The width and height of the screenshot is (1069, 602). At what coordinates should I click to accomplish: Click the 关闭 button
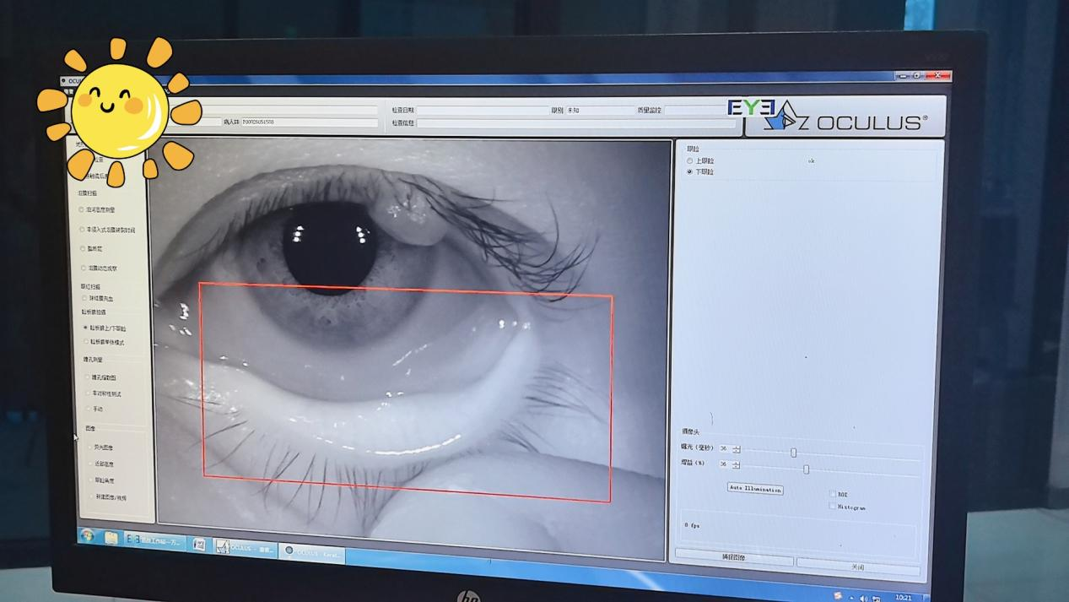[x=858, y=567]
